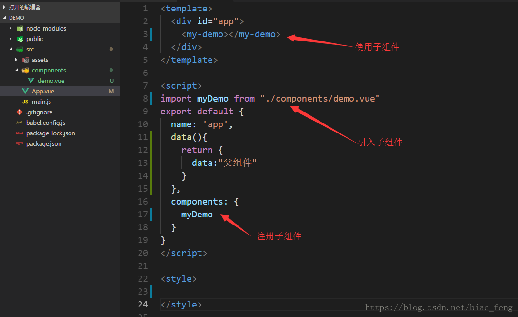Click the opening <script> tag
Viewport: 518px width, 317px height.
tap(181, 86)
